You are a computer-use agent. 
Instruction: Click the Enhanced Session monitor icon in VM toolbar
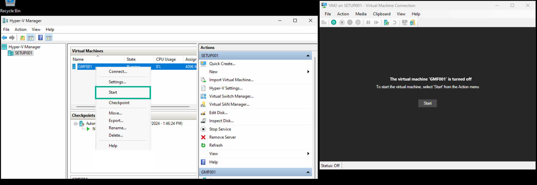(405, 23)
